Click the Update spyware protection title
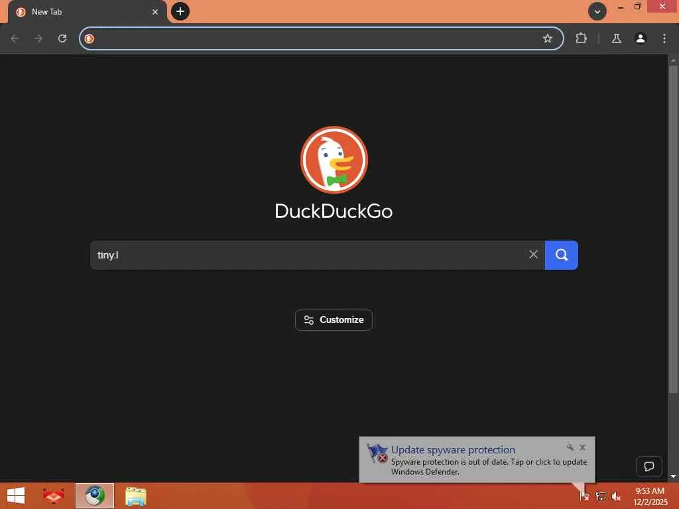The image size is (679, 509). (x=453, y=450)
